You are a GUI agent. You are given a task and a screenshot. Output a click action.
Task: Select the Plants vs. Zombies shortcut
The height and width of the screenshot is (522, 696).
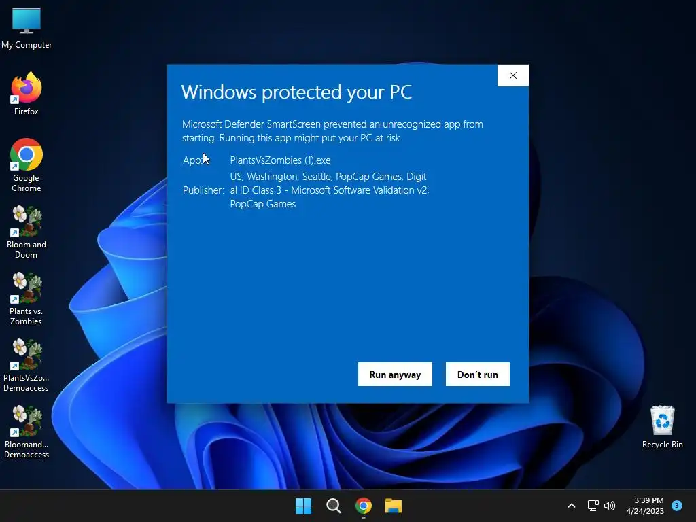pyautogui.click(x=27, y=298)
